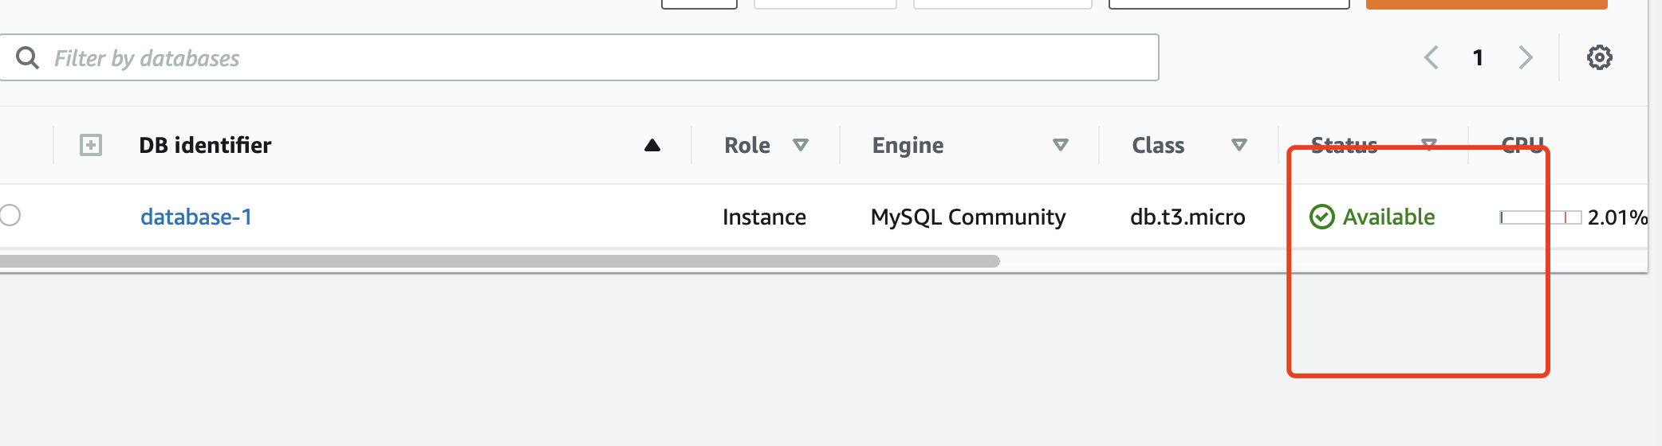Screen dimensions: 1662x446
Task: Click the CPU utilization bar for database-1
Action: 1540,217
